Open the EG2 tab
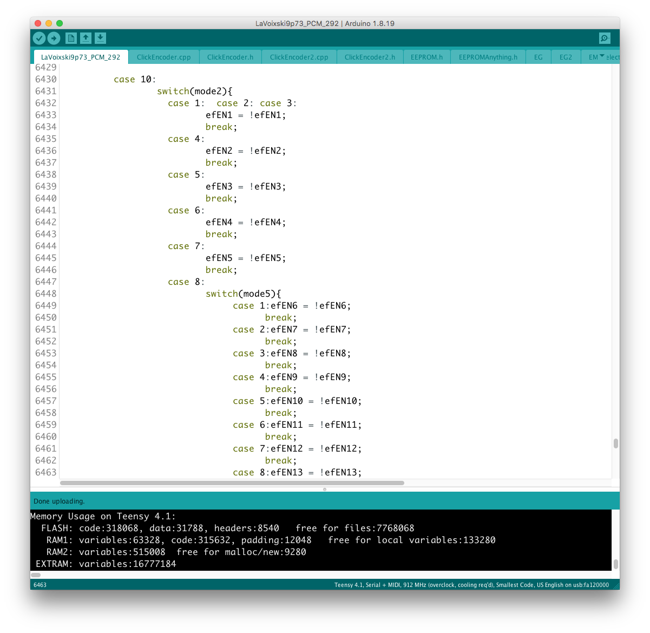This screenshot has width=650, height=633. (566, 57)
